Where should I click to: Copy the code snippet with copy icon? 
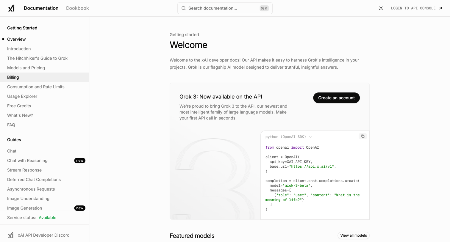click(x=362, y=136)
